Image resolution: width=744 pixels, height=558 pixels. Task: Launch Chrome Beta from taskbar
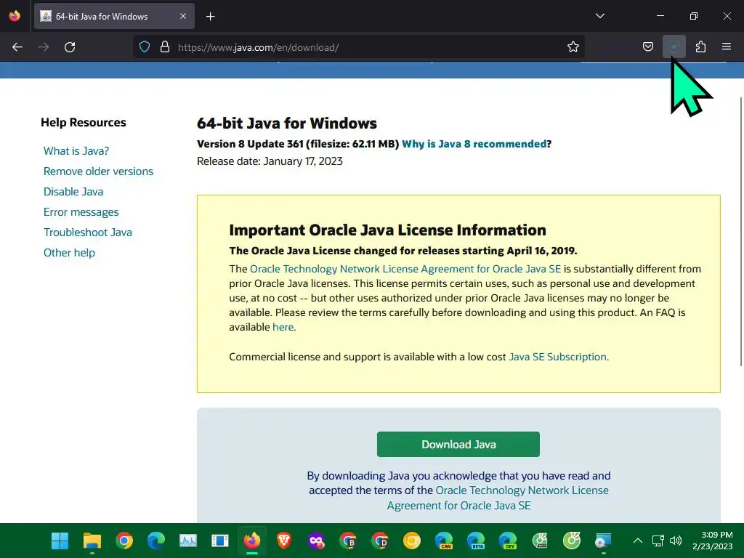click(348, 541)
